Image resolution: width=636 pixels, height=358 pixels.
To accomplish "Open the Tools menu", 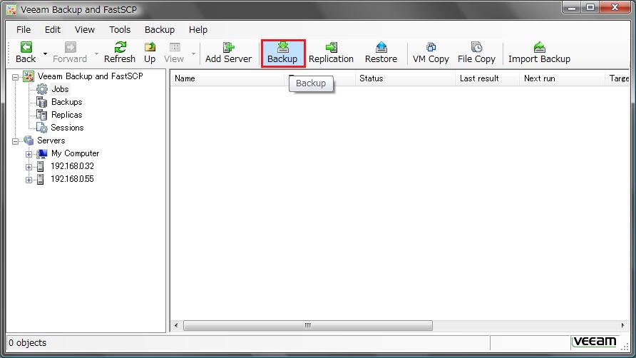I will [x=120, y=30].
